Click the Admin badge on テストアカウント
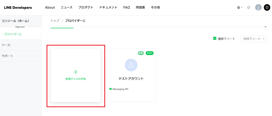 [x=150, y=53]
